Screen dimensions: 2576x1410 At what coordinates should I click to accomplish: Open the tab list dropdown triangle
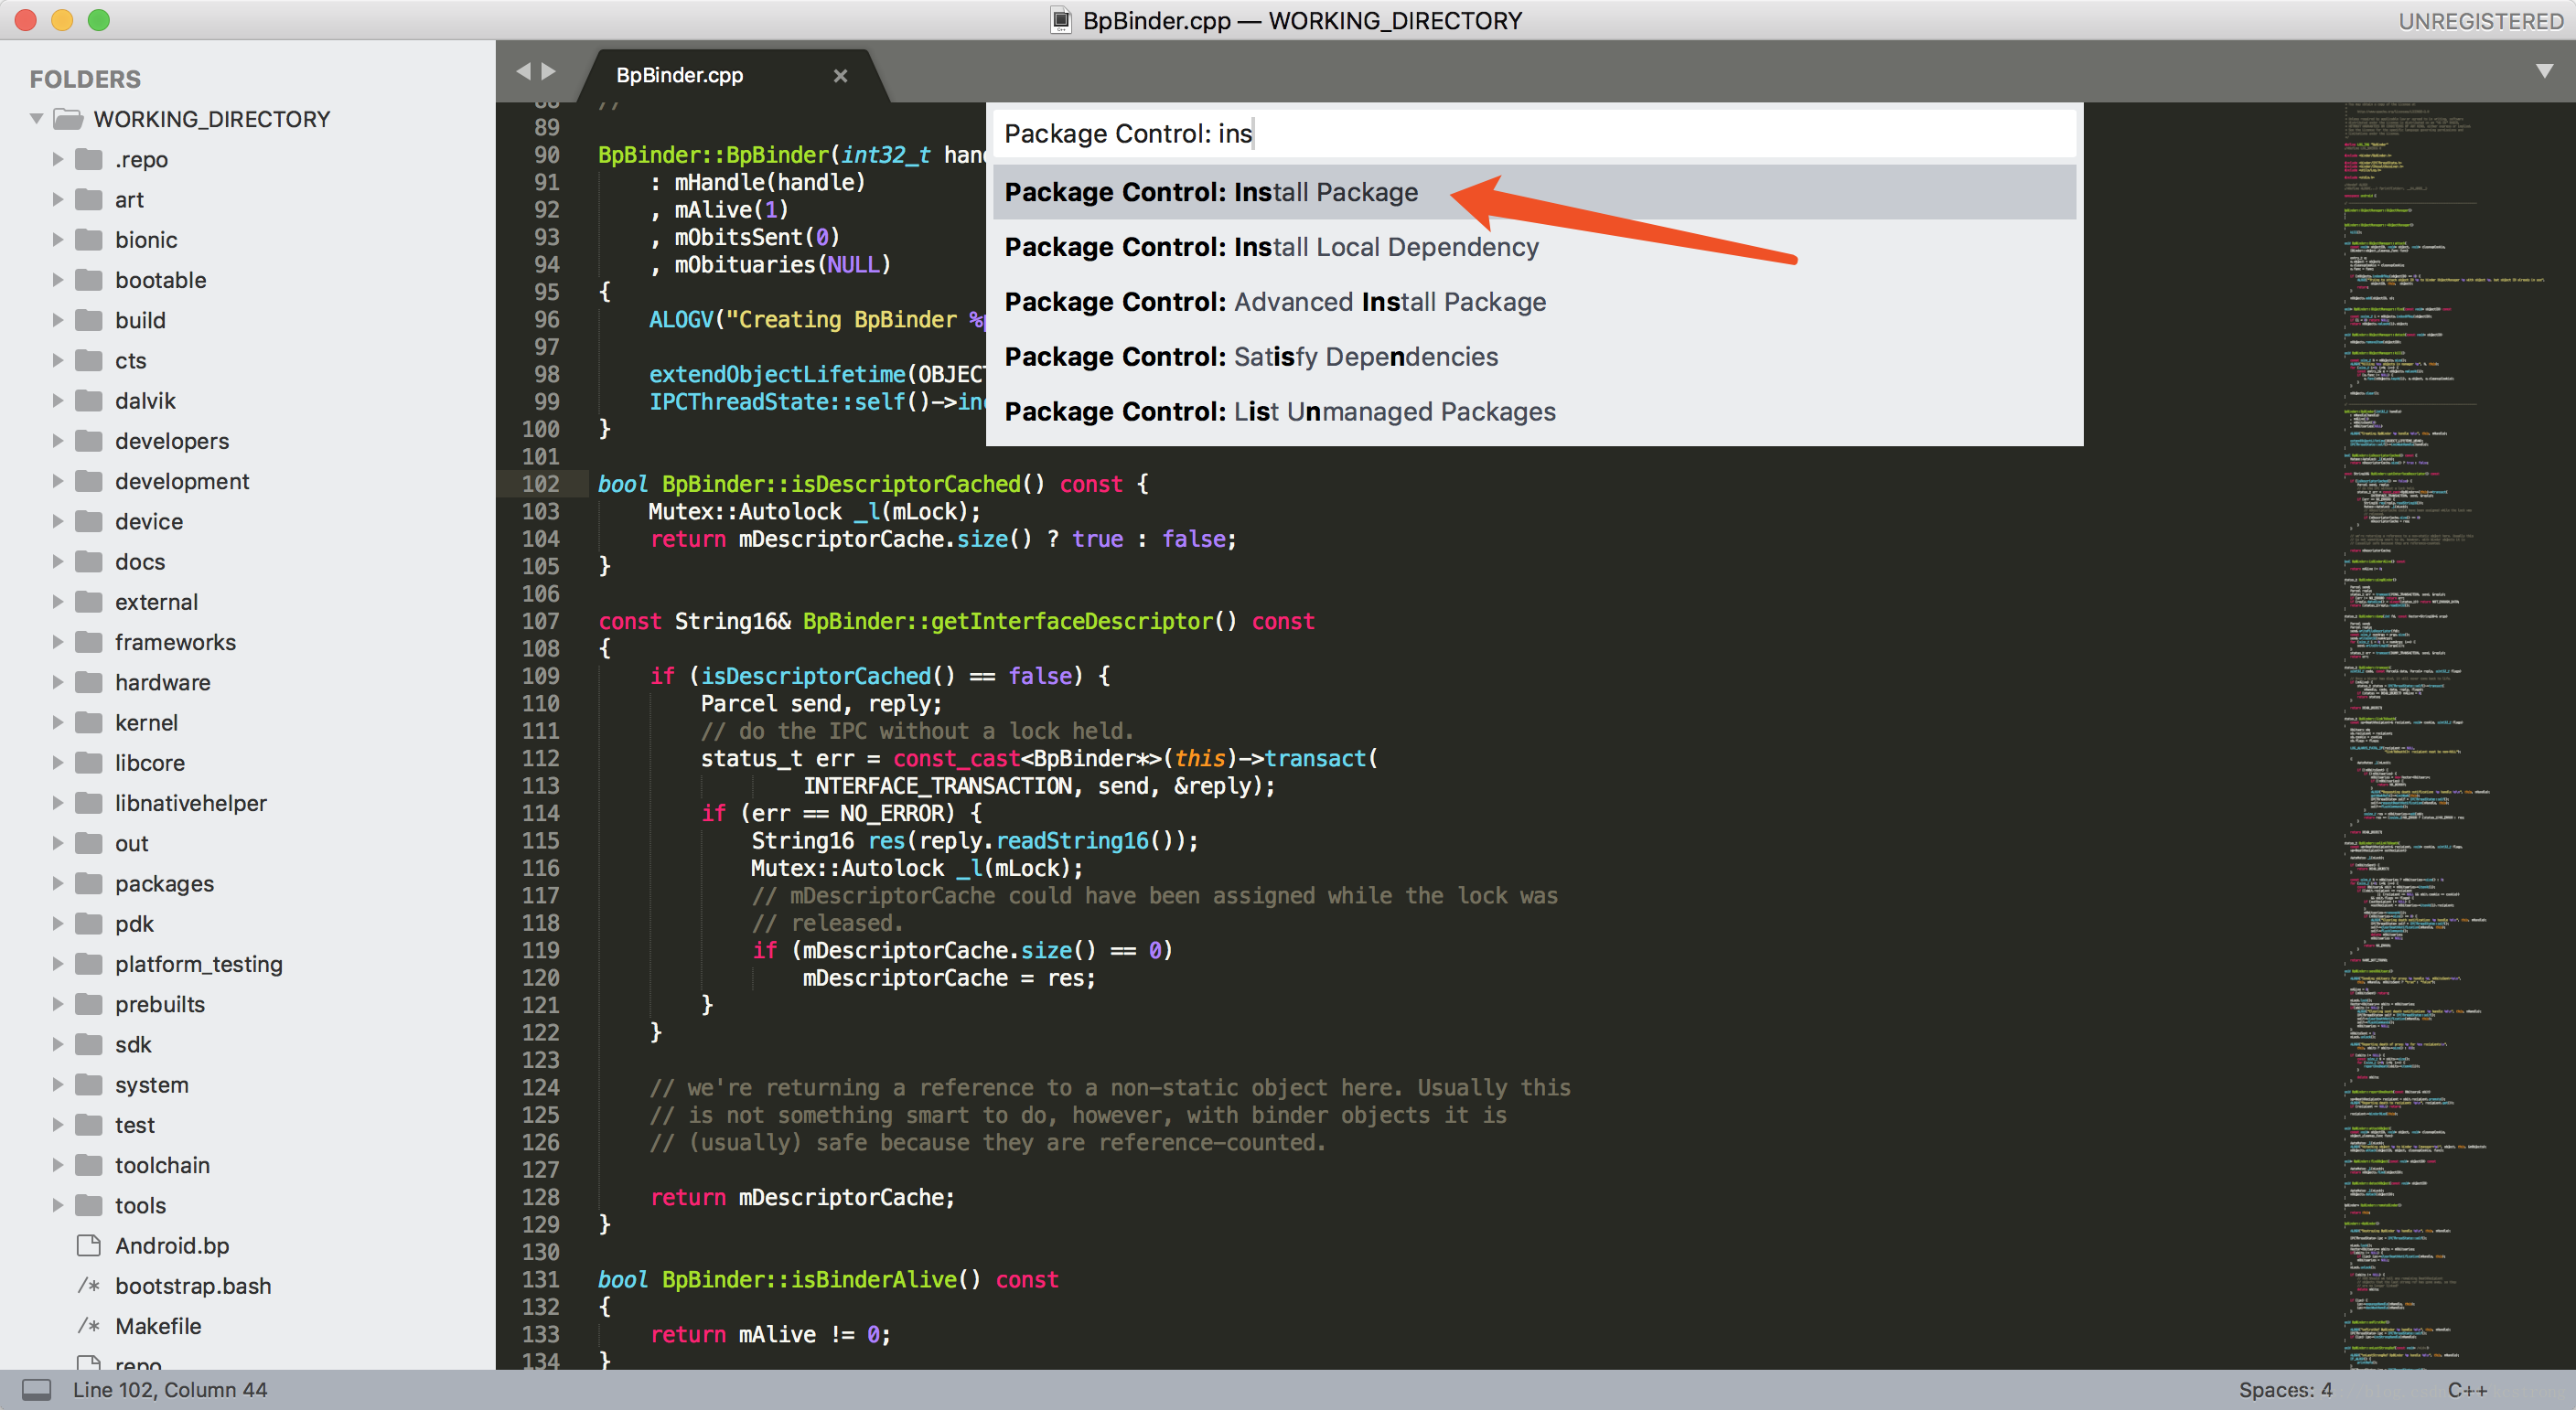(x=2544, y=71)
